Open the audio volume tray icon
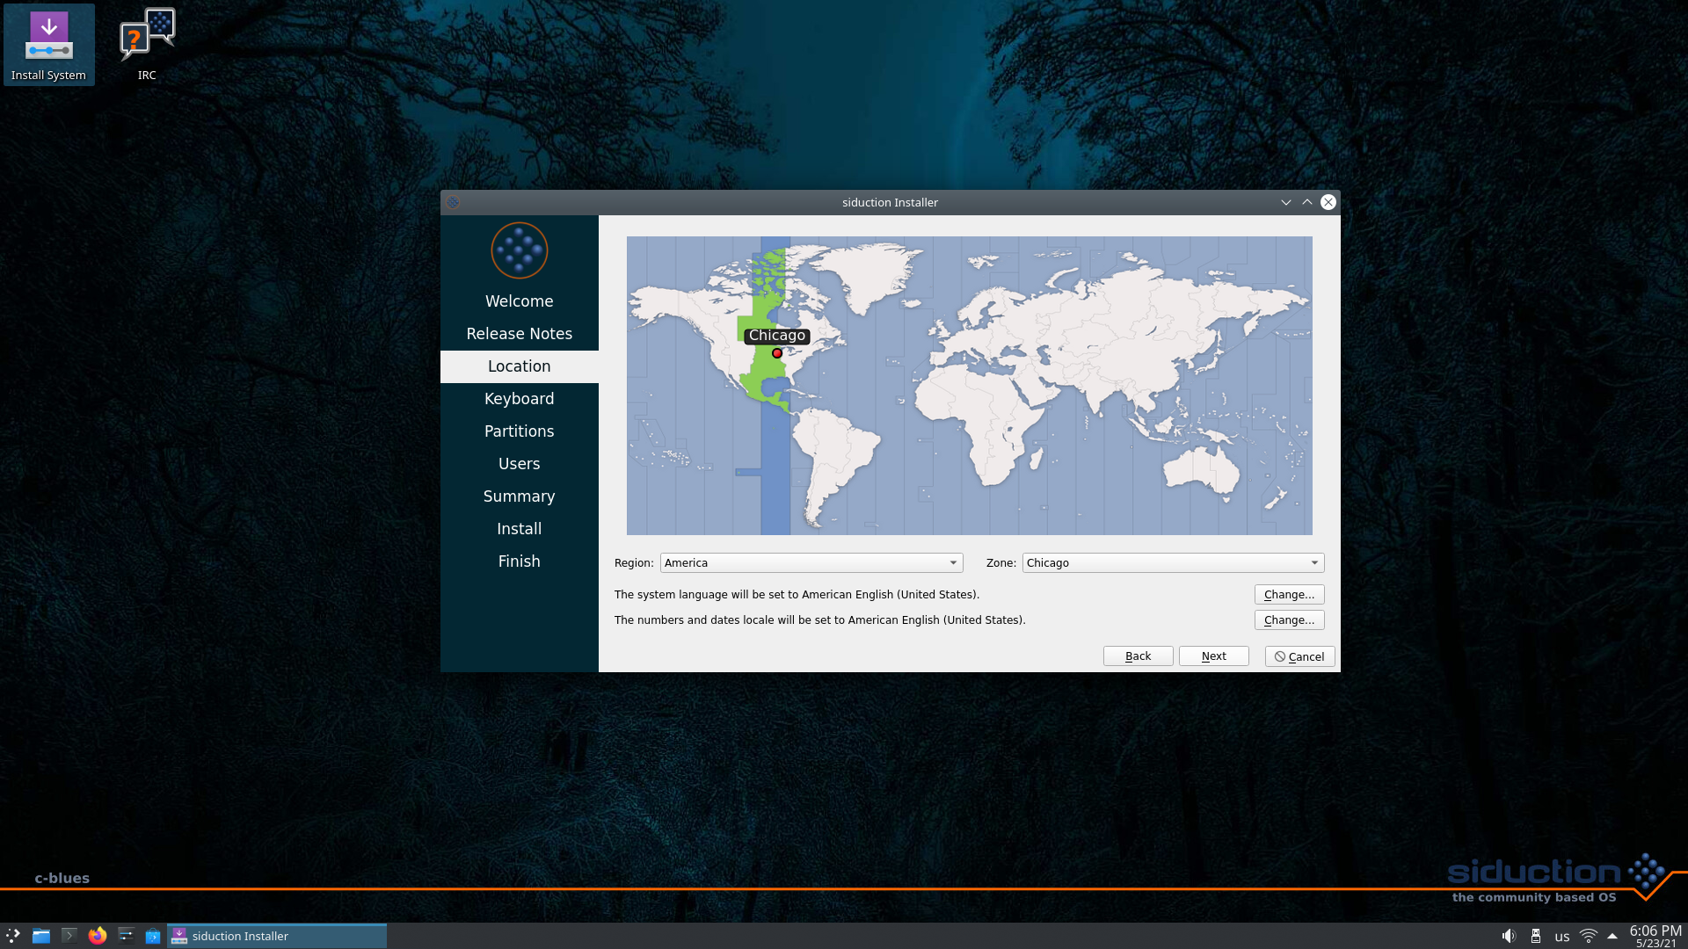Image resolution: width=1688 pixels, height=949 pixels. point(1509,937)
